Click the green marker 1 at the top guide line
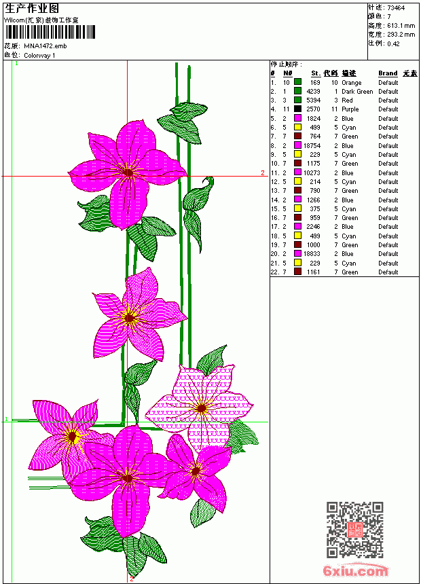This screenshot has height=584, width=421. coord(16,64)
